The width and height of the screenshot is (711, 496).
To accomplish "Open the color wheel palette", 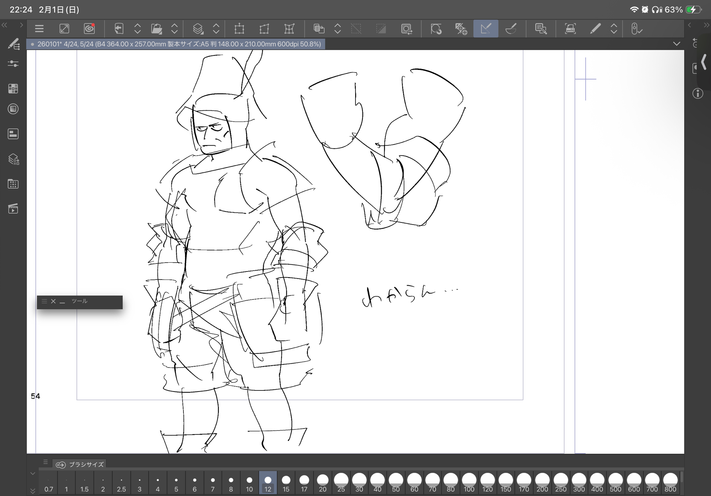I will (x=13, y=109).
